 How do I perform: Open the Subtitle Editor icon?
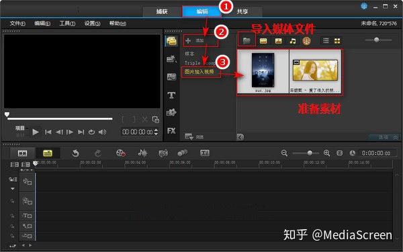click(x=205, y=153)
